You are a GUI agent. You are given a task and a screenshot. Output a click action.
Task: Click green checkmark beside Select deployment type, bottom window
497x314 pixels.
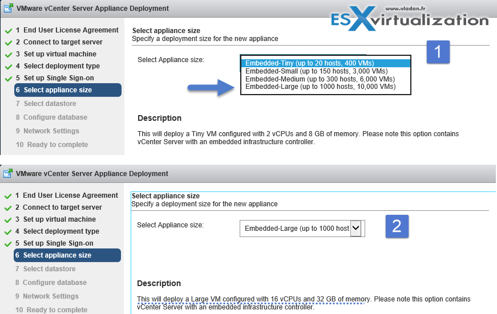8,232
